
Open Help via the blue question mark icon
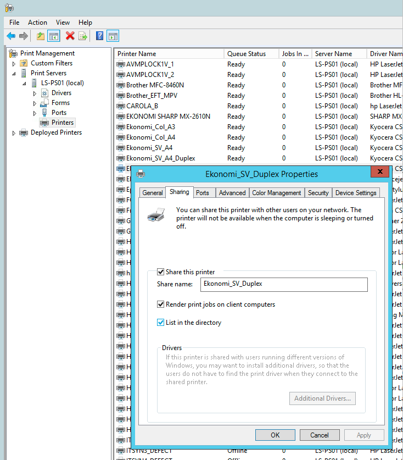click(99, 36)
